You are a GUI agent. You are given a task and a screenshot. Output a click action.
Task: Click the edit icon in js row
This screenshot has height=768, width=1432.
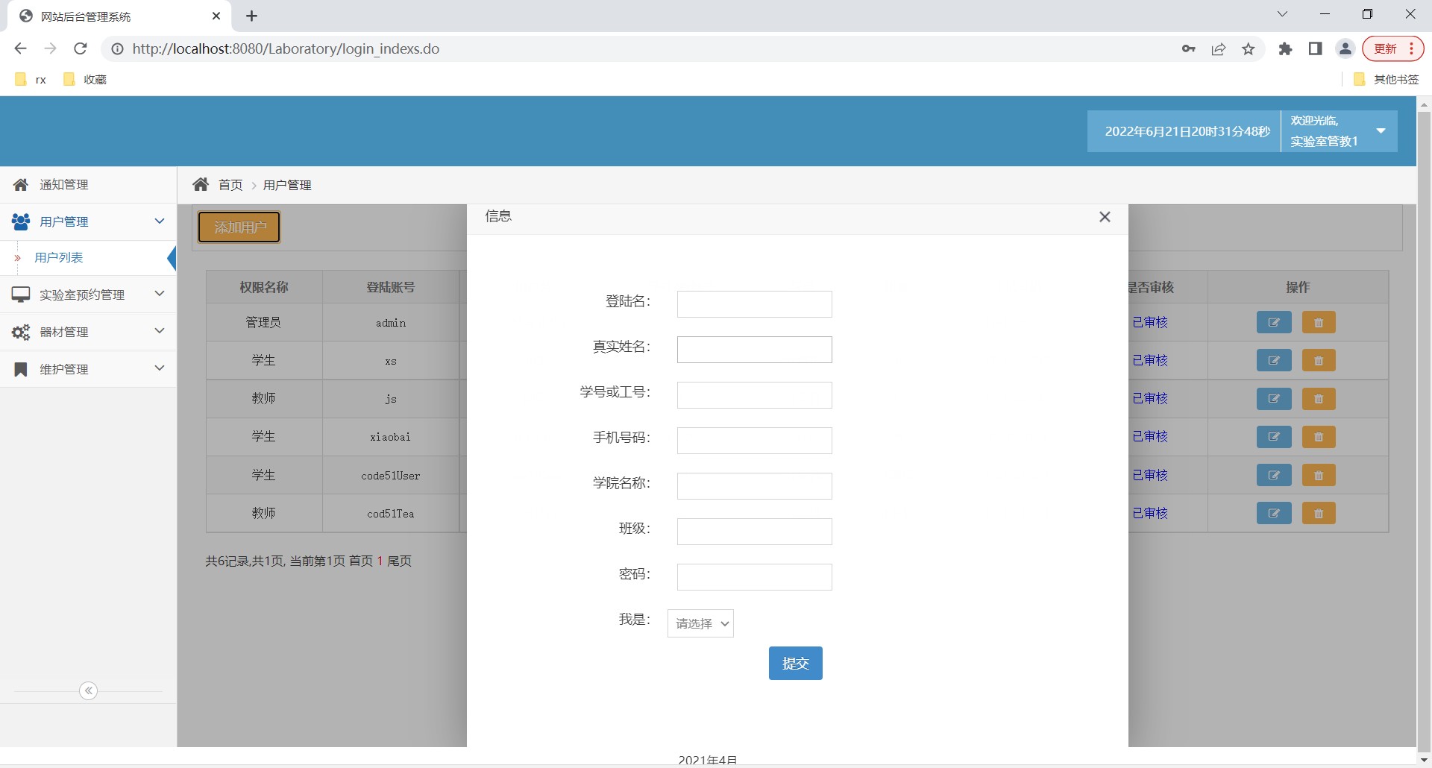click(1274, 399)
